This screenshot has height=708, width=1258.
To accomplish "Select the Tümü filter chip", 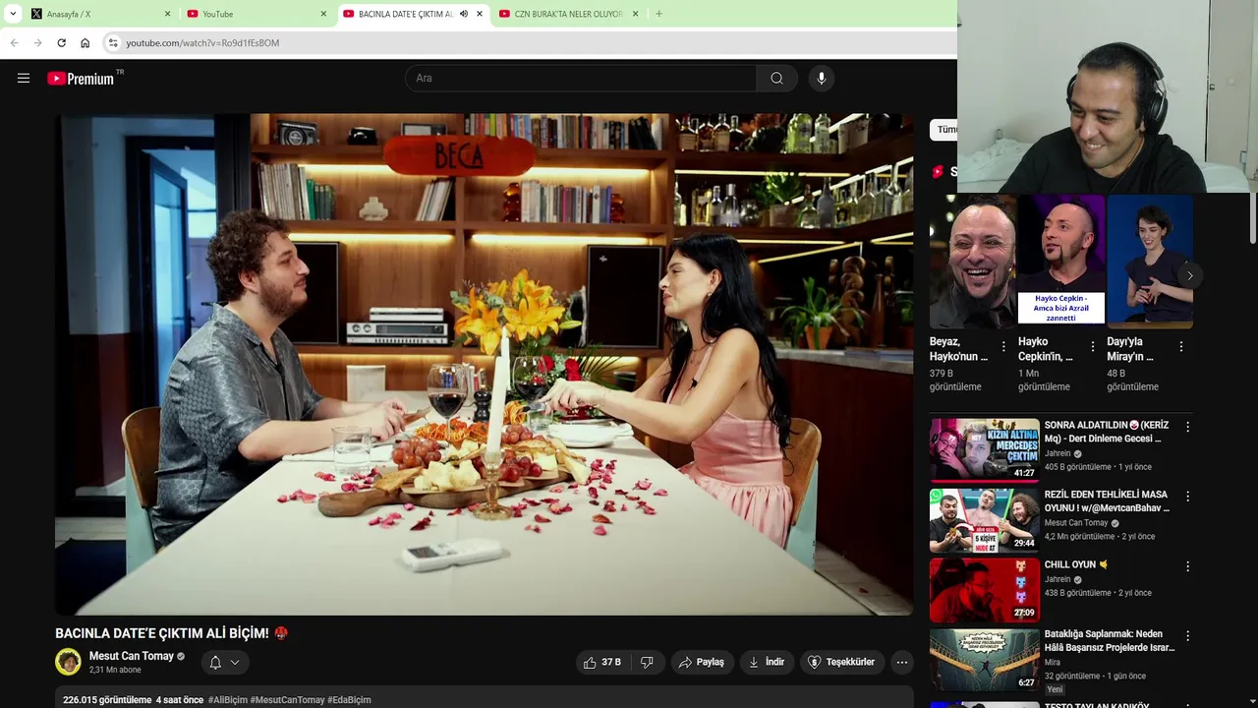I will pyautogui.click(x=944, y=130).
